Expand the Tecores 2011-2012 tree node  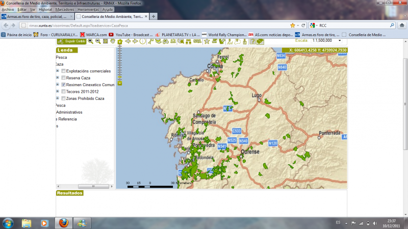tap(58, 91)
